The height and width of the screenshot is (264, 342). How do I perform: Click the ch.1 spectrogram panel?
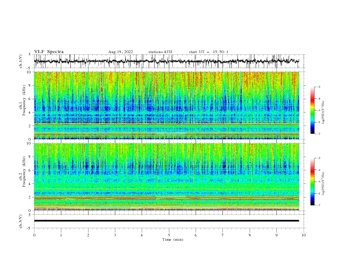tap(166, 105)
